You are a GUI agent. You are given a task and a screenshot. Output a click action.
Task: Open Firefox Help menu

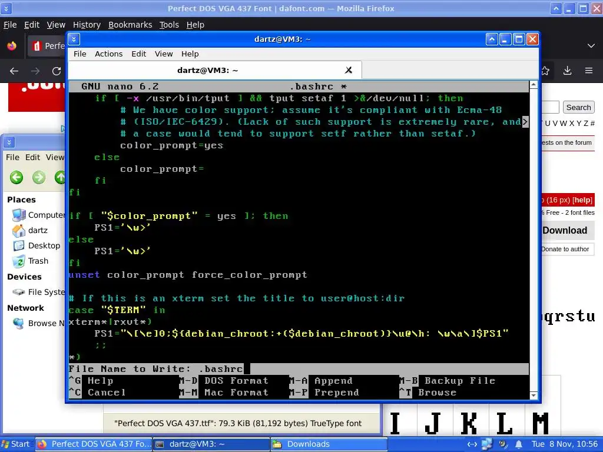tap(195, 25)
